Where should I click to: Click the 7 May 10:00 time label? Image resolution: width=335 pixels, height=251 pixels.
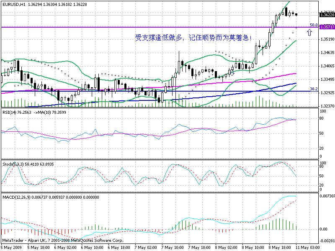(x=173, y=248)
